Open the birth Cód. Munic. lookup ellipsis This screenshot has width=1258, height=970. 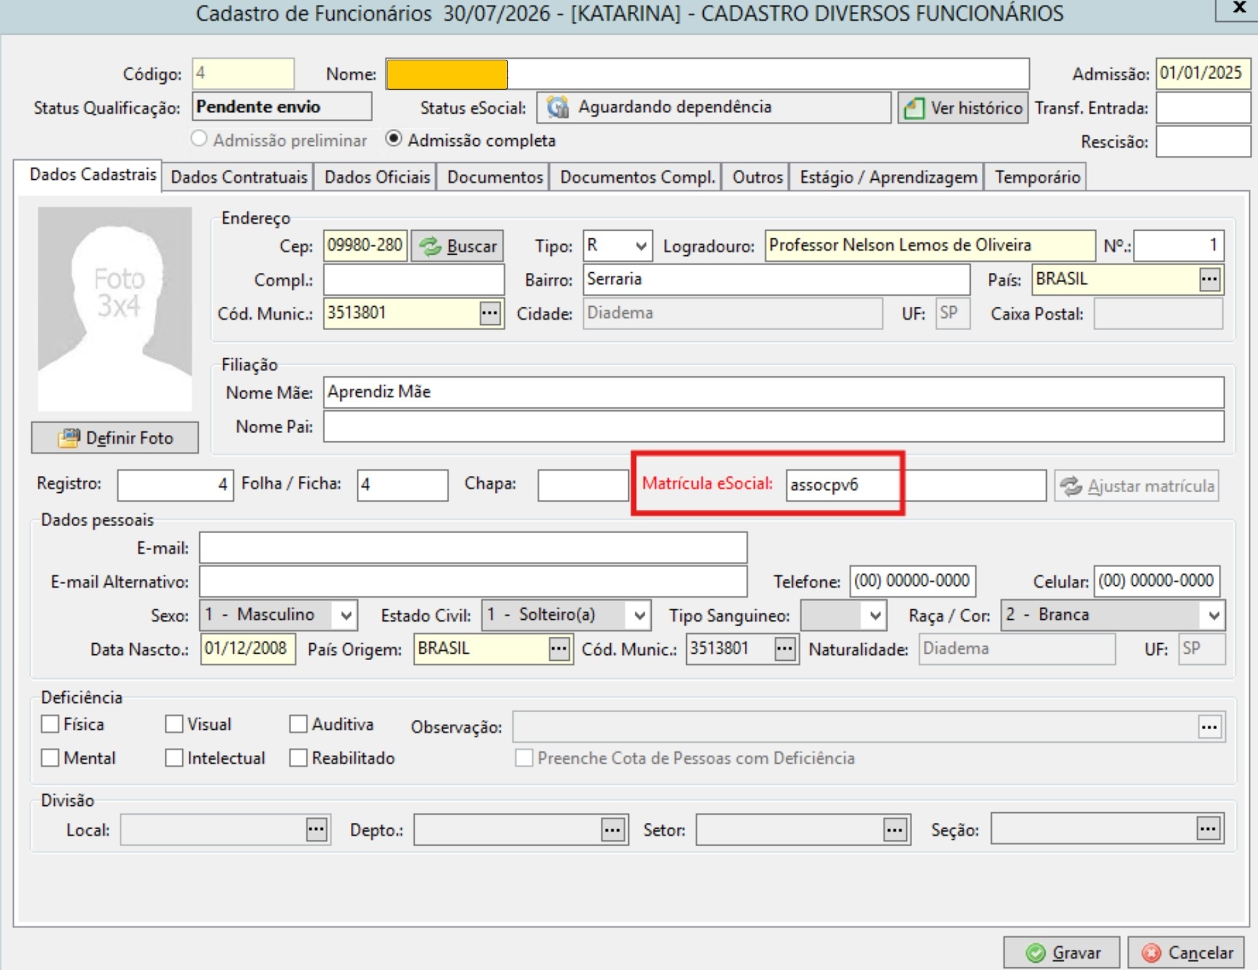784,648
